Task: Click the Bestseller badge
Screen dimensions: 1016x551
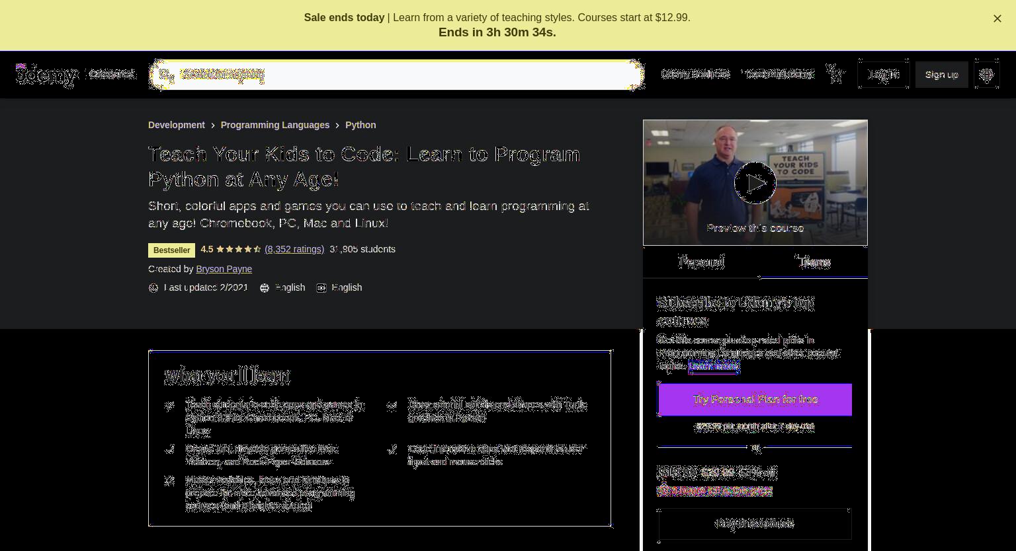Action: pos(171,250)
